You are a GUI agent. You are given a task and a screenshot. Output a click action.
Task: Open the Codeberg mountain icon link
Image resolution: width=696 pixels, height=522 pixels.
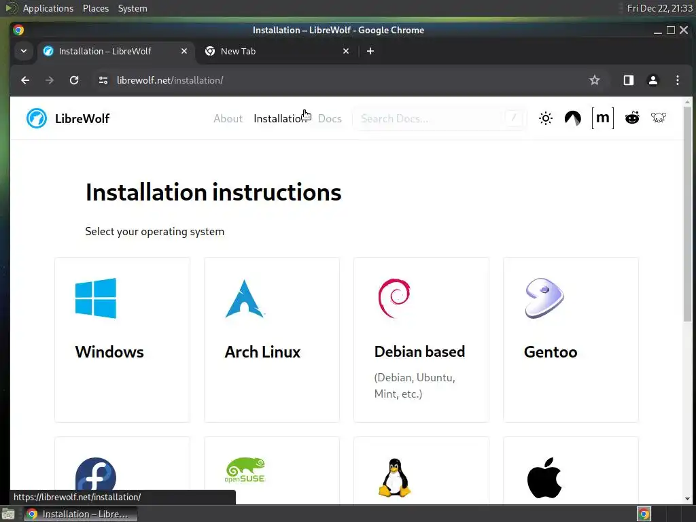(572, 118)
